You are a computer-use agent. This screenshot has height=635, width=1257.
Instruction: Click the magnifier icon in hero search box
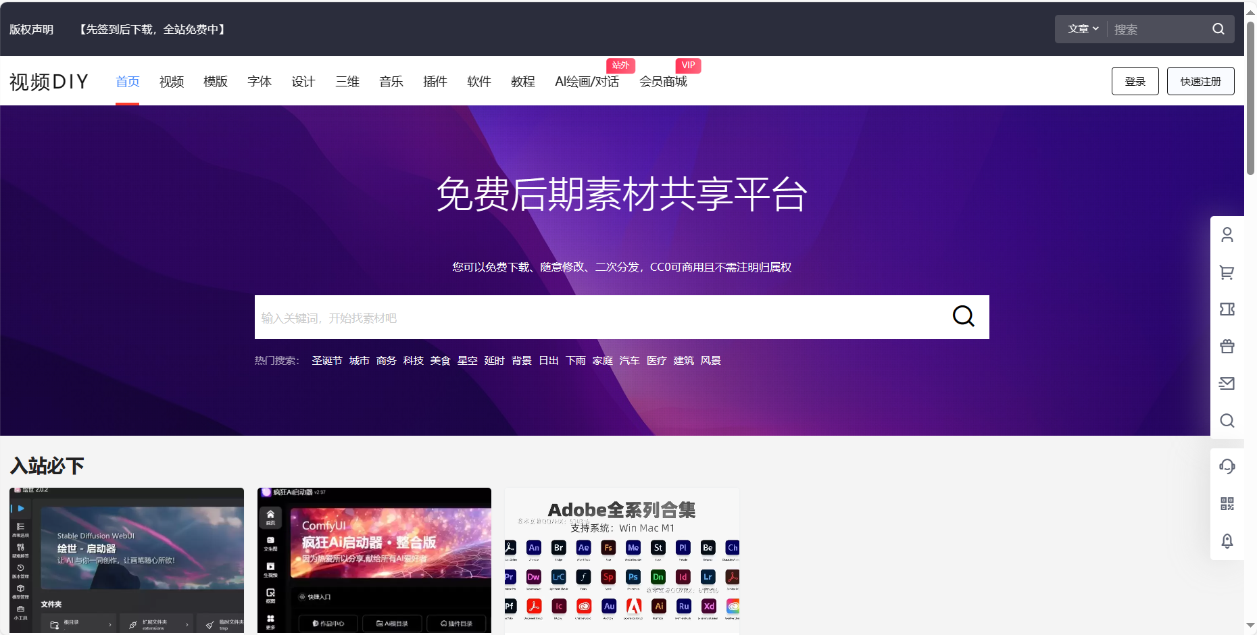(x=963, y=316)
